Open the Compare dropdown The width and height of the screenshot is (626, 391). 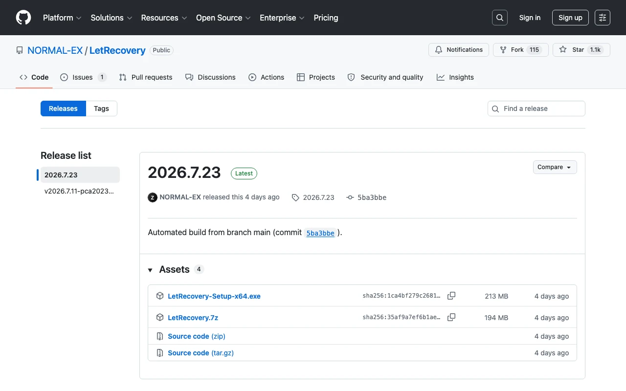tap(555, 167)
